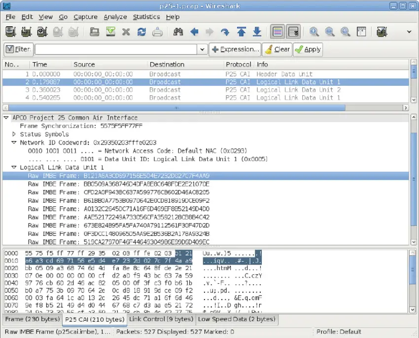Reload this capture file icon
This screenshot has height=338, width=419.
coord(141,32)
